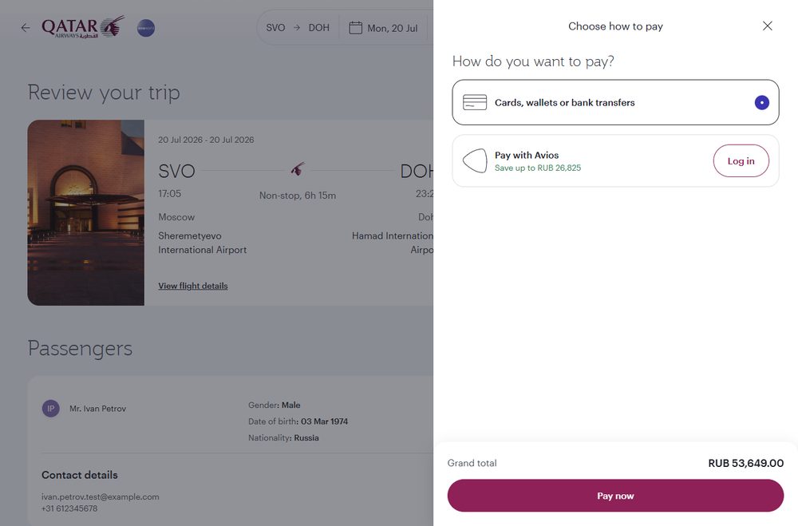Click the SVO to DOH route selector
Viewport: 798px width, 526px height.
pos(298,27)
